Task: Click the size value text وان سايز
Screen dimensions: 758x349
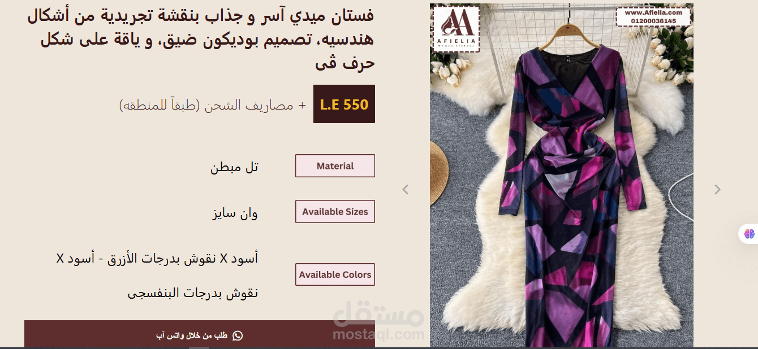Action: click(235, 213)
